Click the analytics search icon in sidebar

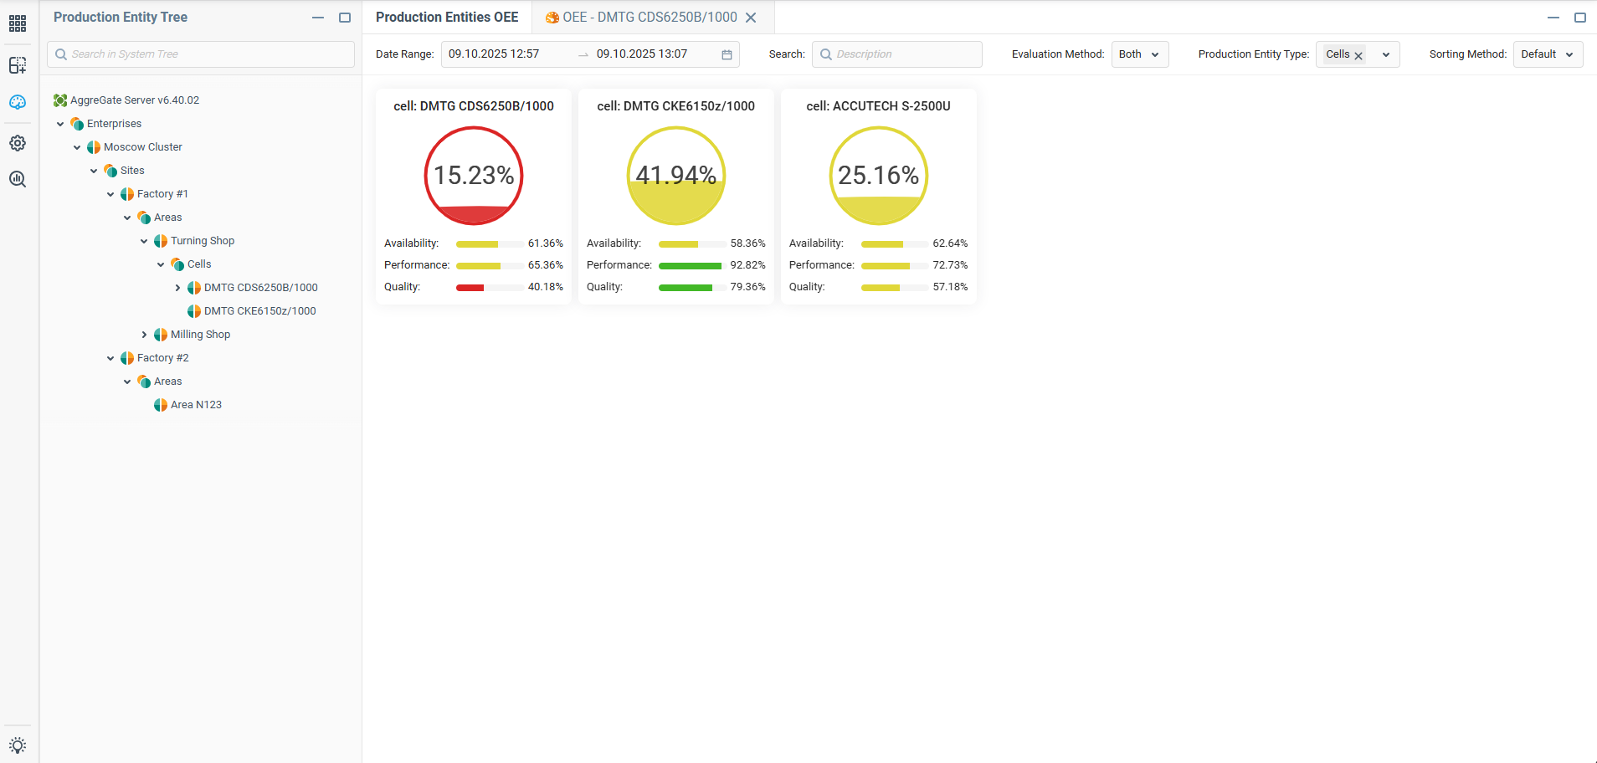tap(18, 179)
